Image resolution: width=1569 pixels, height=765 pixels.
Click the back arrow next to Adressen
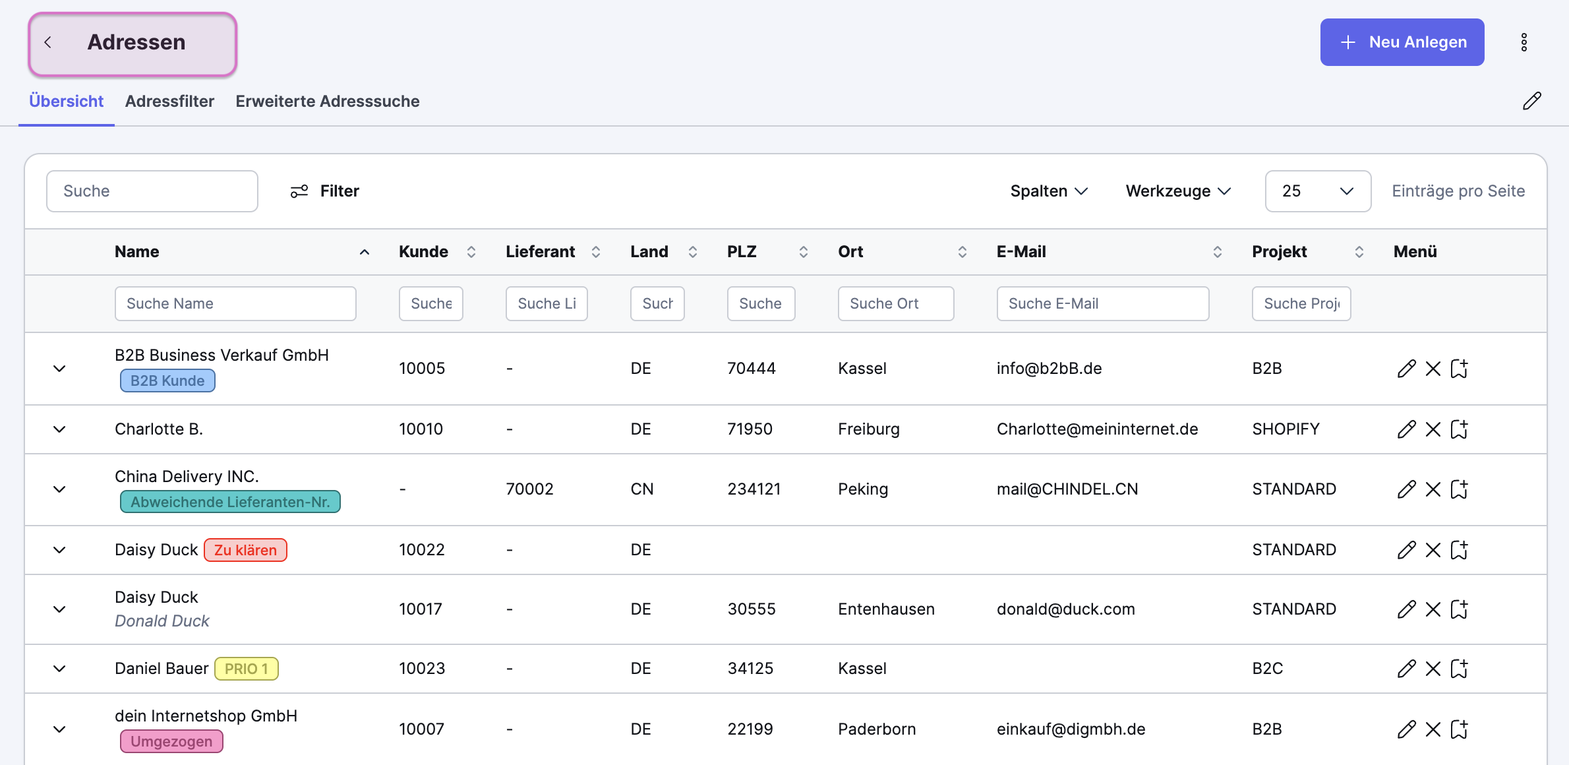click(48, 42)
